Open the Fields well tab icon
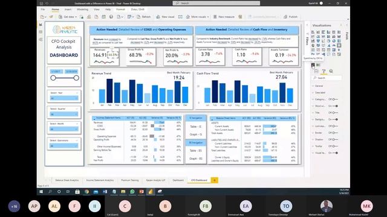 pos(316,71)
